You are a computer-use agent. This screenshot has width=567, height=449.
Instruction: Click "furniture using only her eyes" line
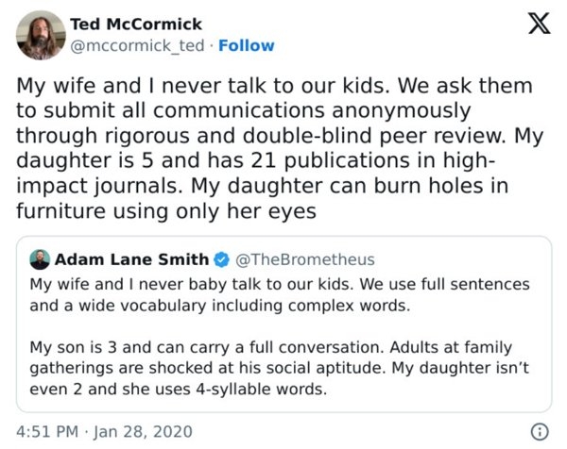click(166, 212)
